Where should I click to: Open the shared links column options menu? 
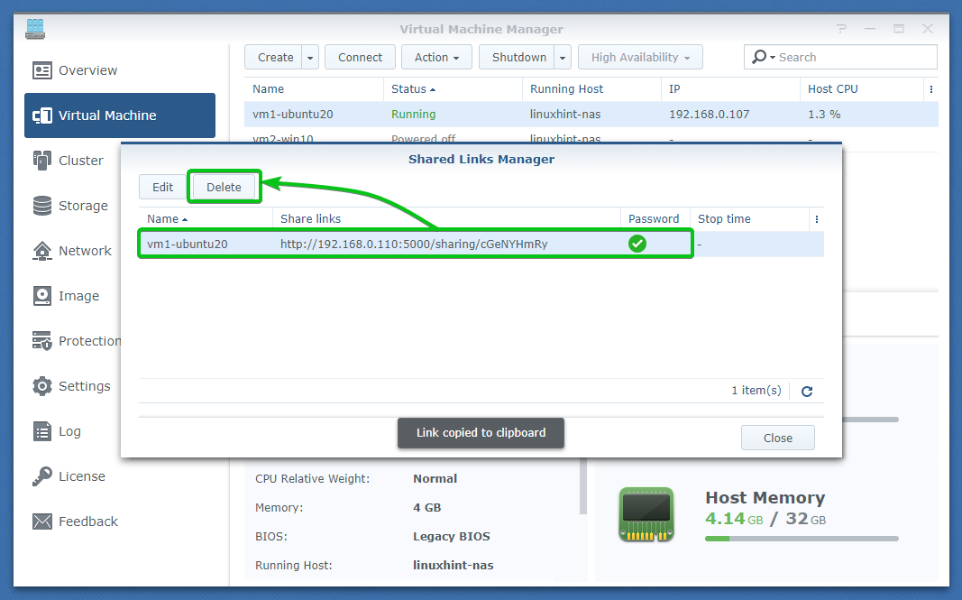coord(816,219)
